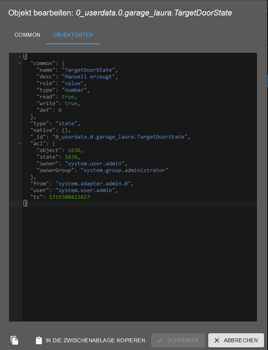
Task: Click the ABBRECHEN button label
Action: 240,340
